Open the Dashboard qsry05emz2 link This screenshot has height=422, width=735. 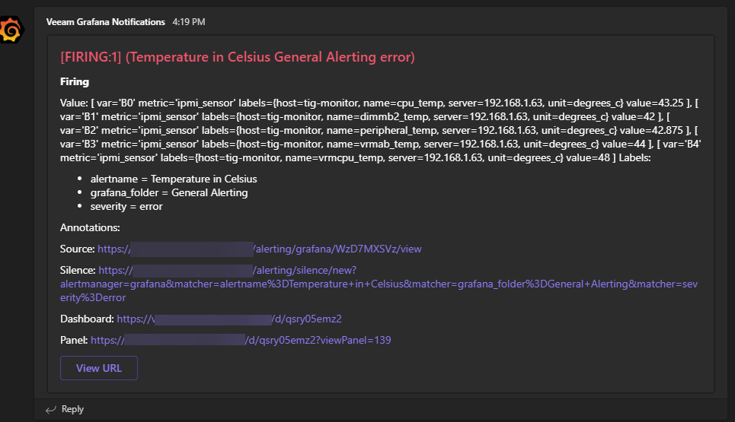coord(229,319)
